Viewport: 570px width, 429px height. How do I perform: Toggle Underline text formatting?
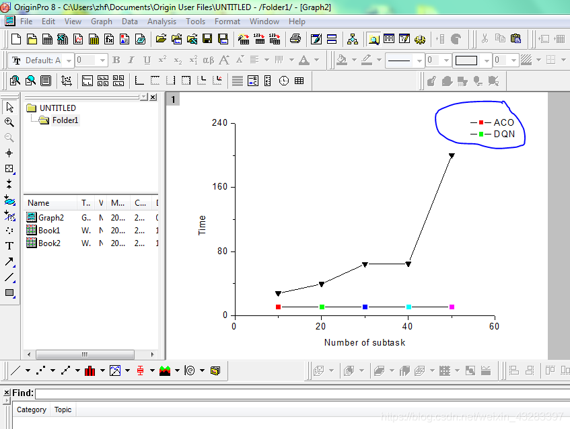(147, 60)
